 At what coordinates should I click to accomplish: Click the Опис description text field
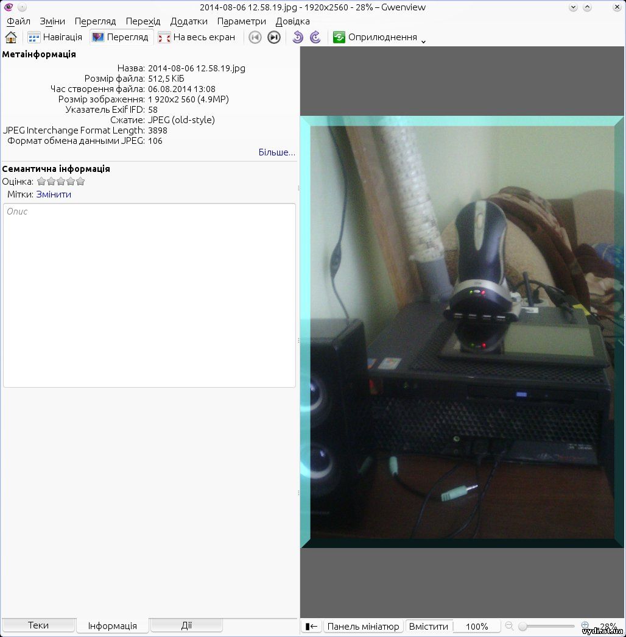149,296
